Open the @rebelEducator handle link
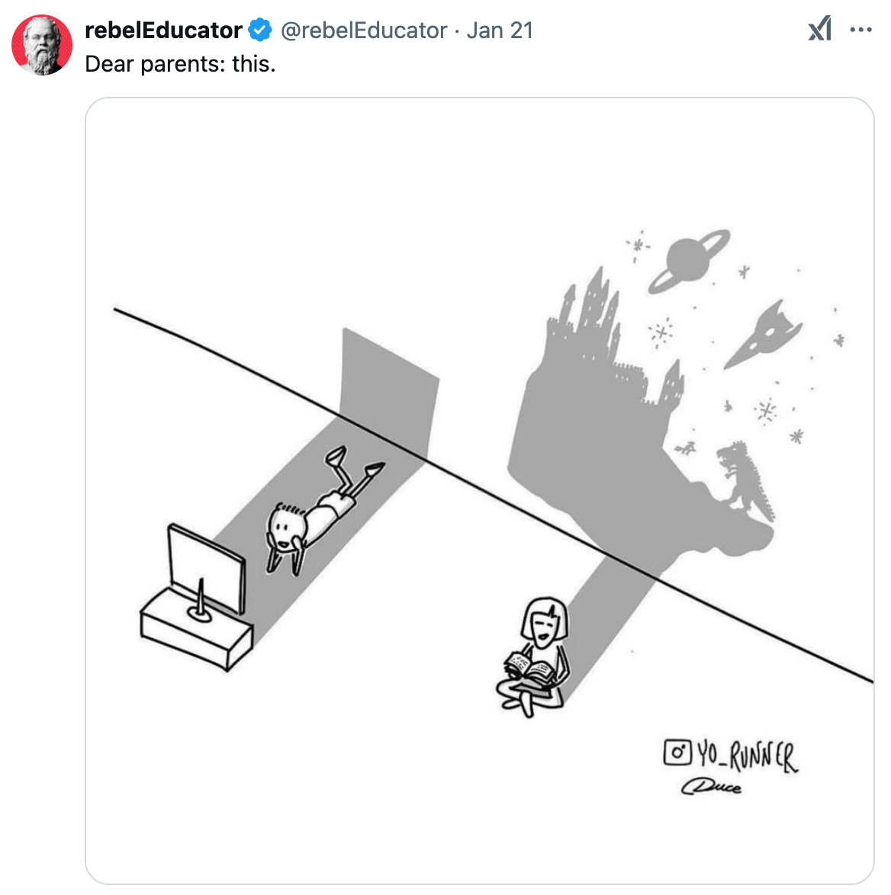Image resolution: width=891 pixels, height=895 pixels. click(x=364, y=30)
